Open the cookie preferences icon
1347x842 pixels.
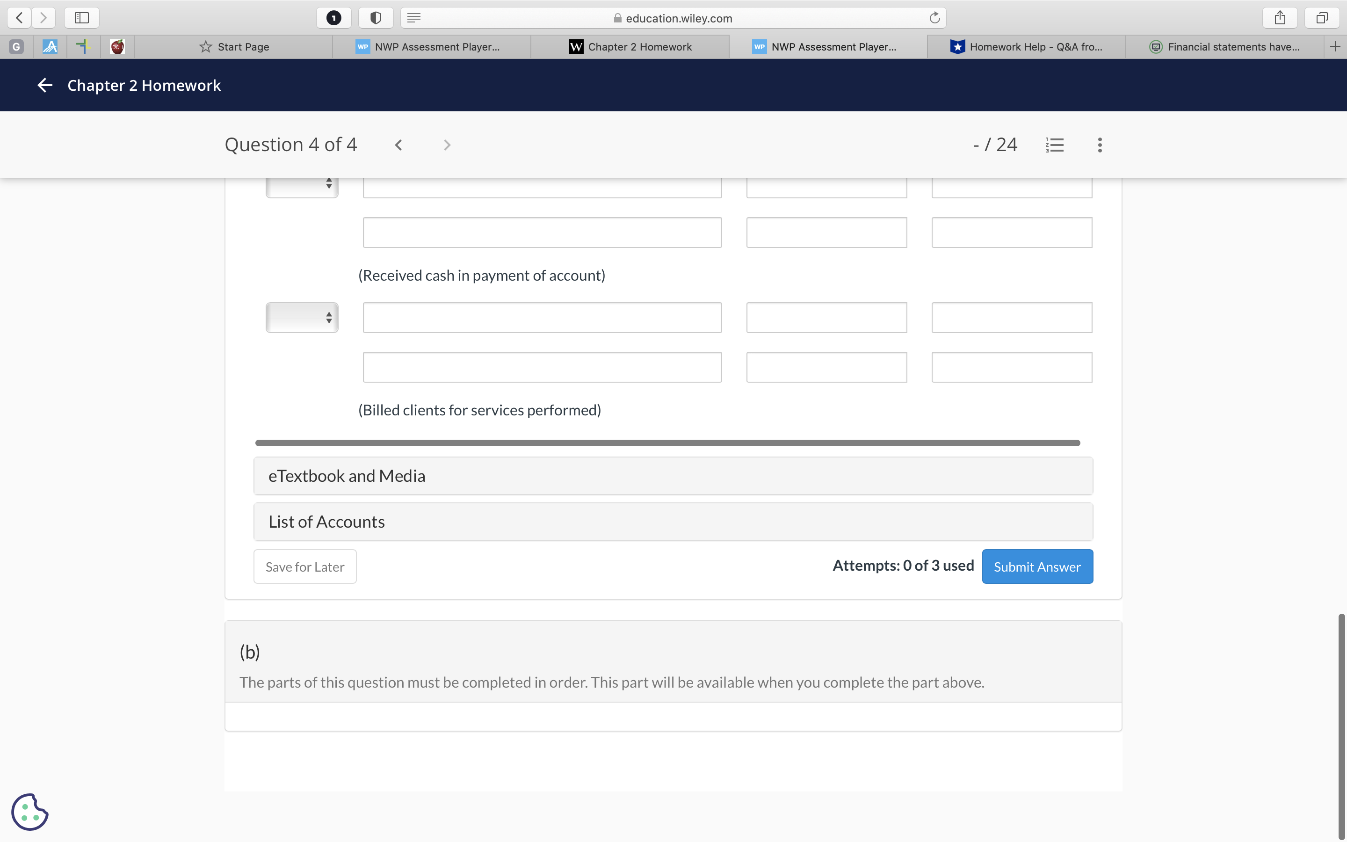(x=30, y=812)
